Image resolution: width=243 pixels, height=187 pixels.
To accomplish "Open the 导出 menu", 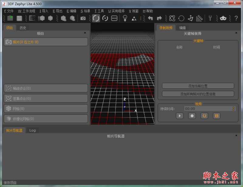I will [57, 11].
